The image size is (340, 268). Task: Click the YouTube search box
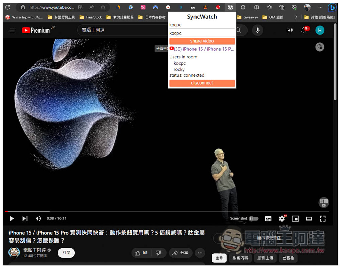click(x=122, y=30)
